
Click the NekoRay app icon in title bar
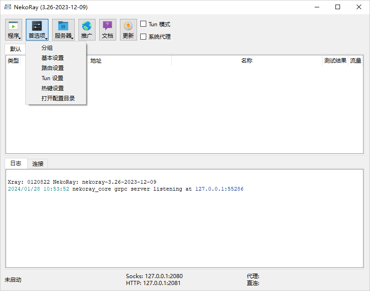point(8,7)
